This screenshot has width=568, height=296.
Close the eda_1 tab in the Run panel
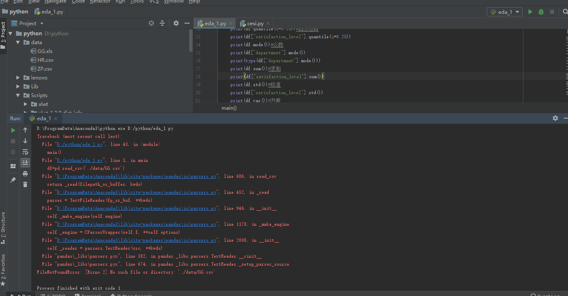[55, 119]
